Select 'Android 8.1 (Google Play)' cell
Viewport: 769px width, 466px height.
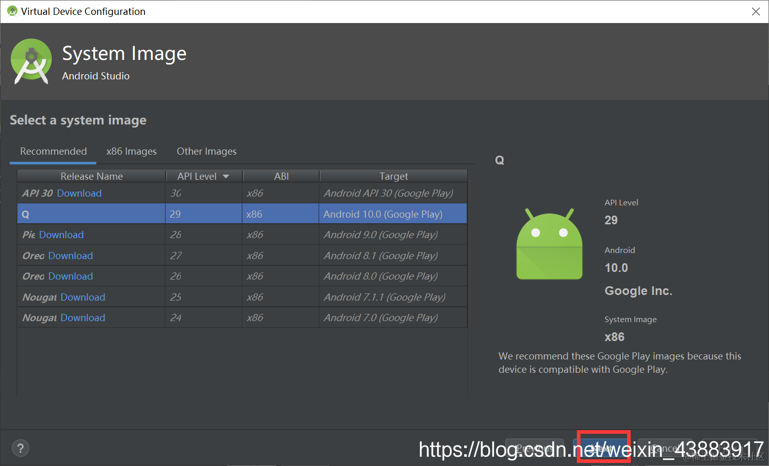(393, 256)
